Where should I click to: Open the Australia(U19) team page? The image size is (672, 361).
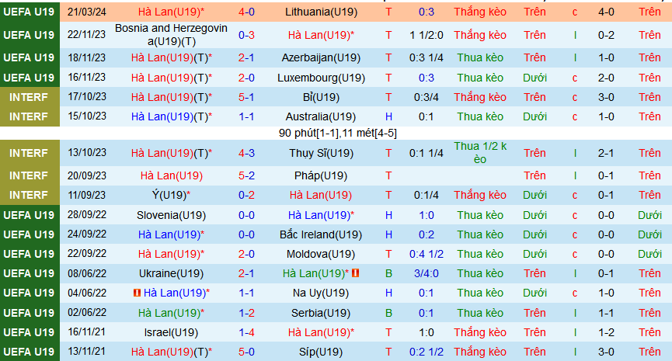pyautogui.click(x=321, y=116)
